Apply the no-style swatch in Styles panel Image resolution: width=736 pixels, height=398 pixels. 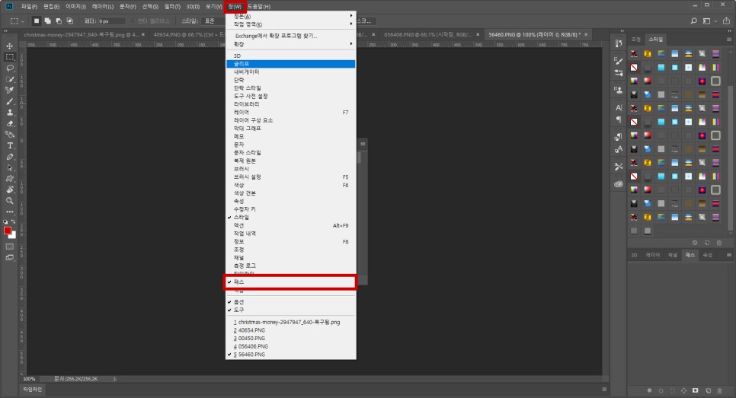pyautogui.click(x=634, y=67)
